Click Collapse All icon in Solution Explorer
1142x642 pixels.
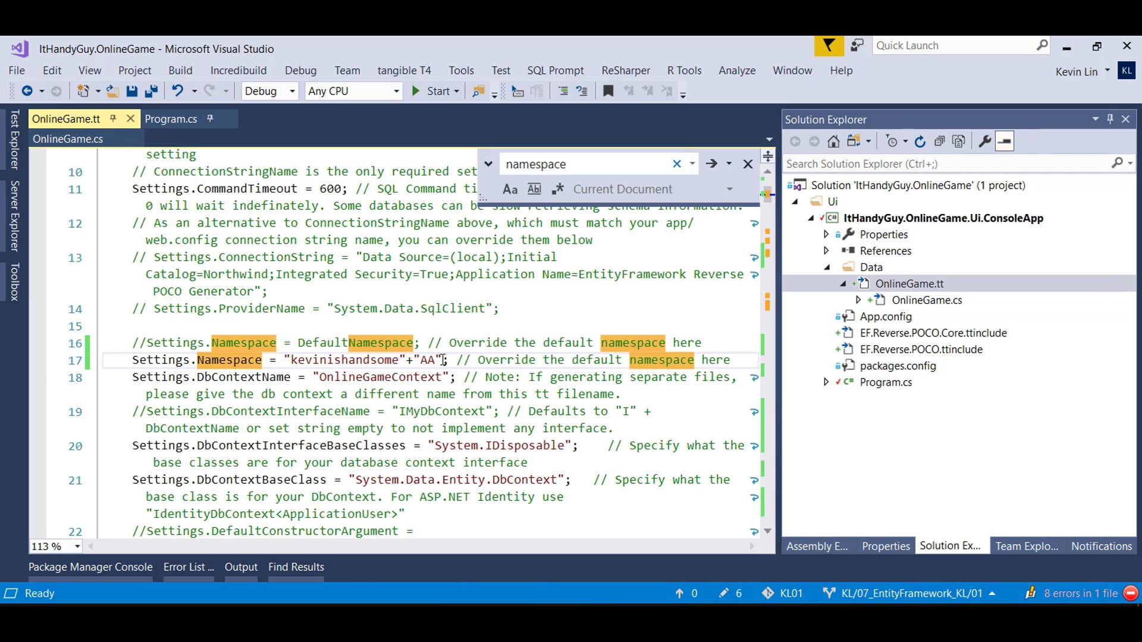point(939,141)
